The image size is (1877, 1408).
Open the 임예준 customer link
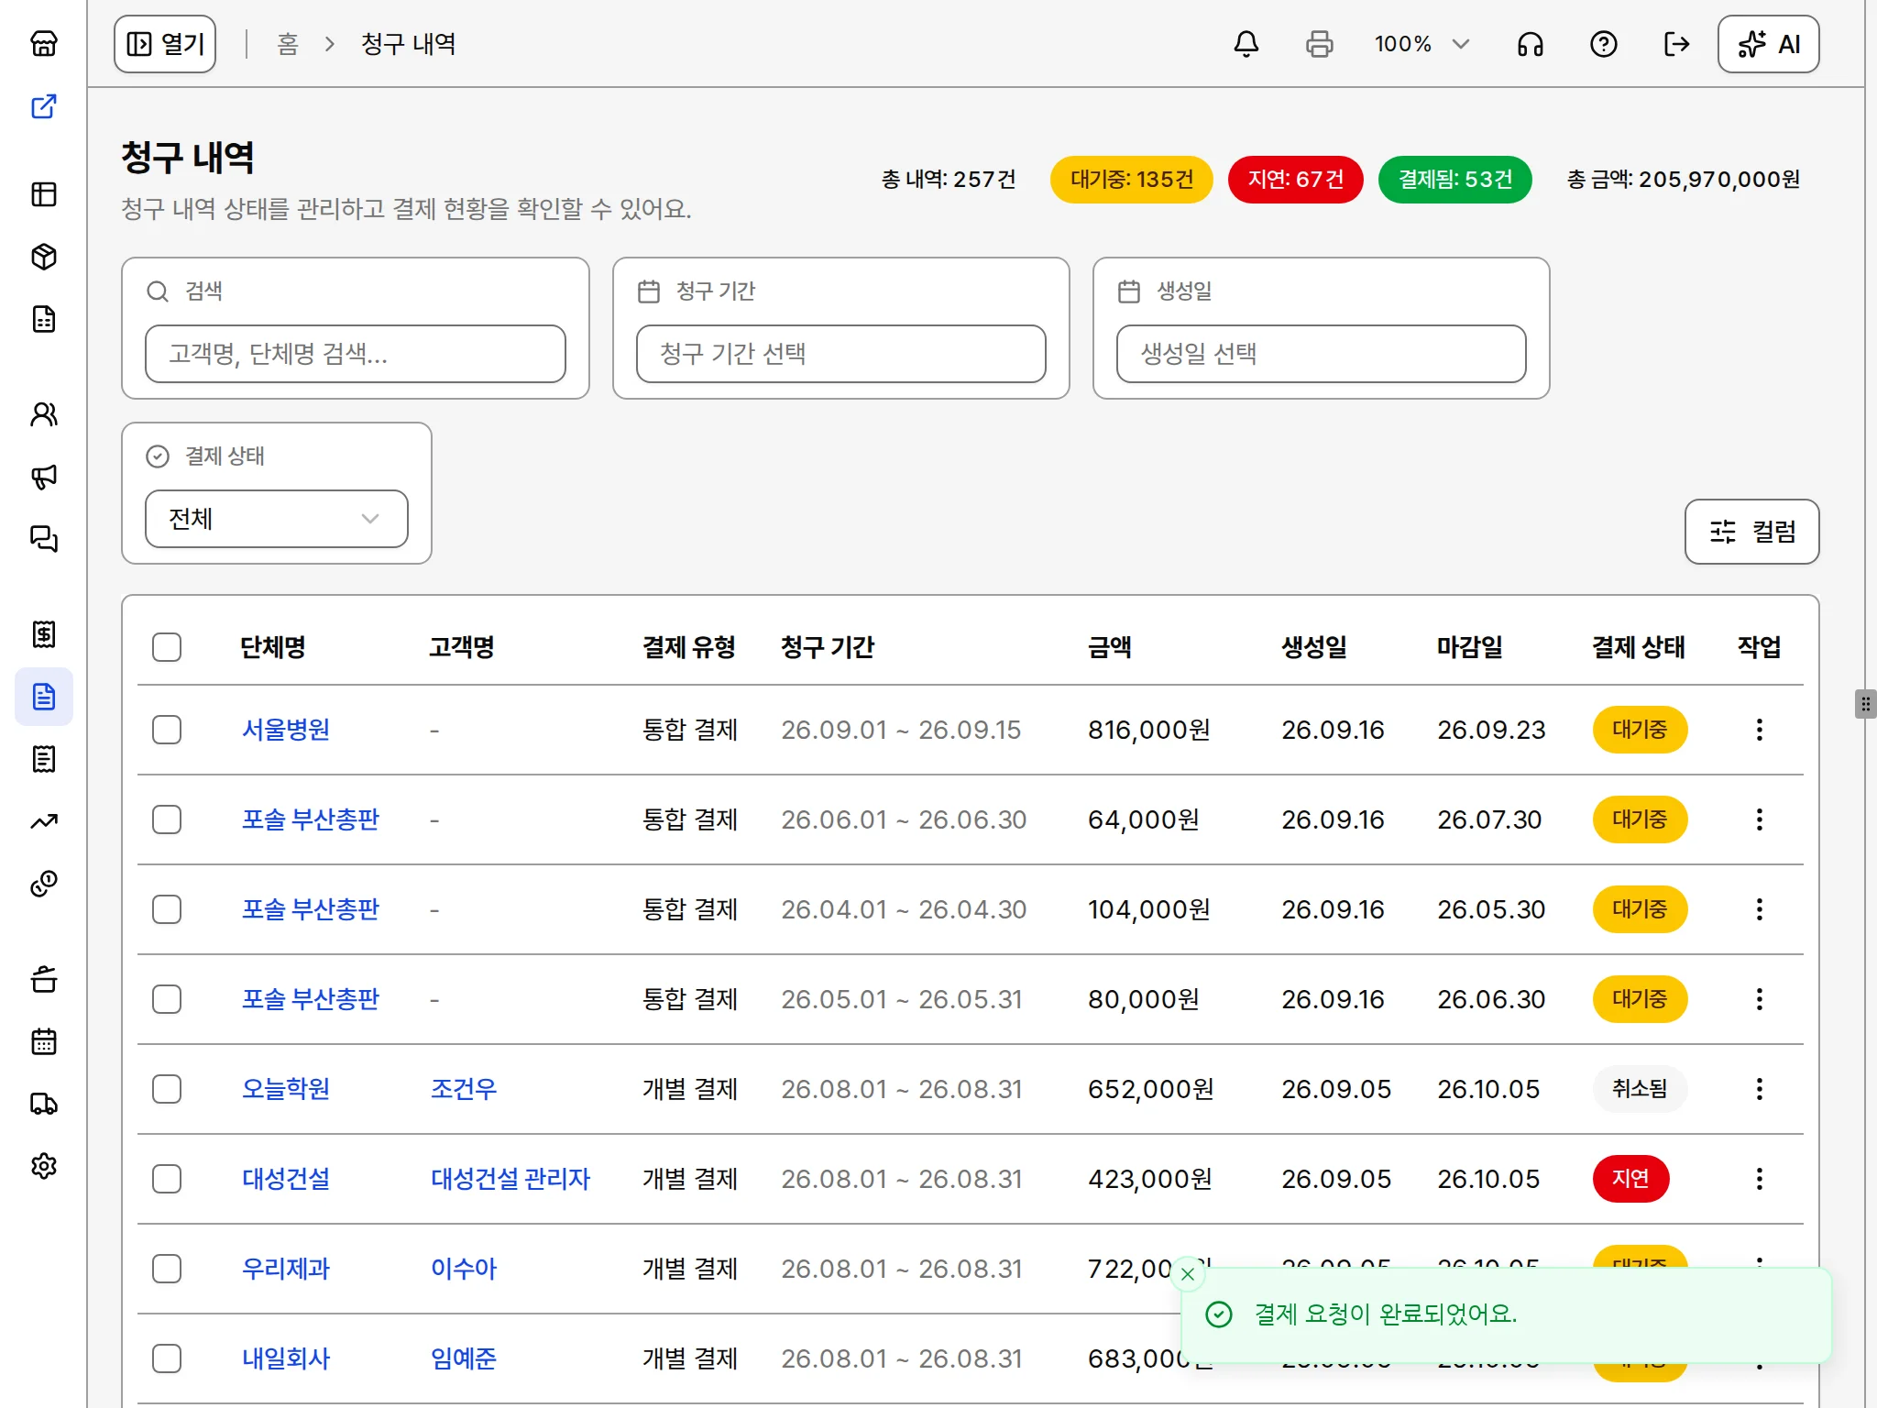pos(464,1358)
